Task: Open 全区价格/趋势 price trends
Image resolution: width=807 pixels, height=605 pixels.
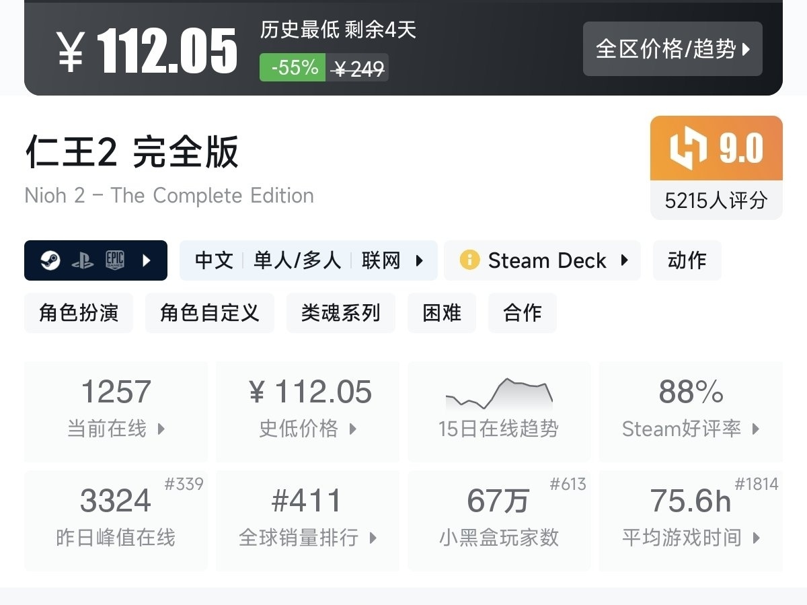Action: pyautogui.click(x=672, y=49)
